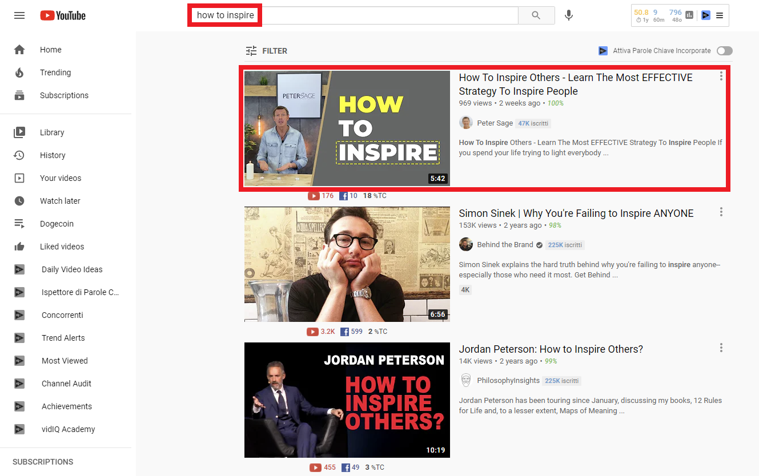
Task: Click the Achievements vidIQ icon
Action: 19,406
